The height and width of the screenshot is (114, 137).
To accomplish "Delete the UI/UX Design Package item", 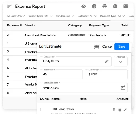I will point(120,110).
